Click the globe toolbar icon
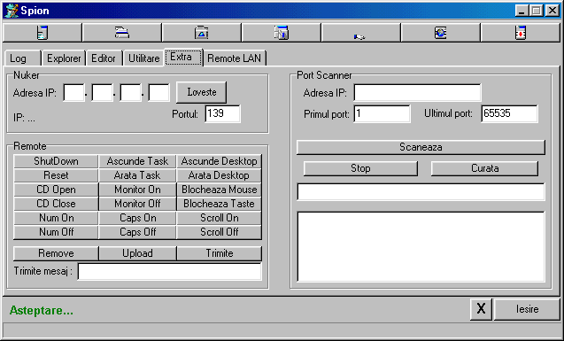Image resolution: width=564 pixels, height=341 pixels. tap(441, 33)
